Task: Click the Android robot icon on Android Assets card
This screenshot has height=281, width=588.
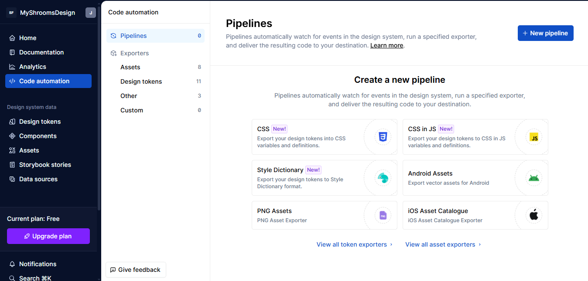Action: coord(534,178)
